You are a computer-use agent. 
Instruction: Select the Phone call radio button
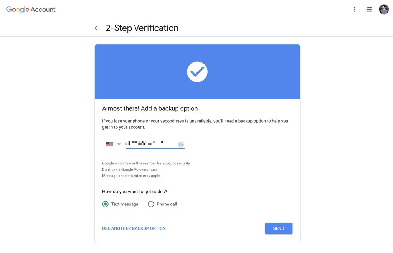click(x=151, y=204)
